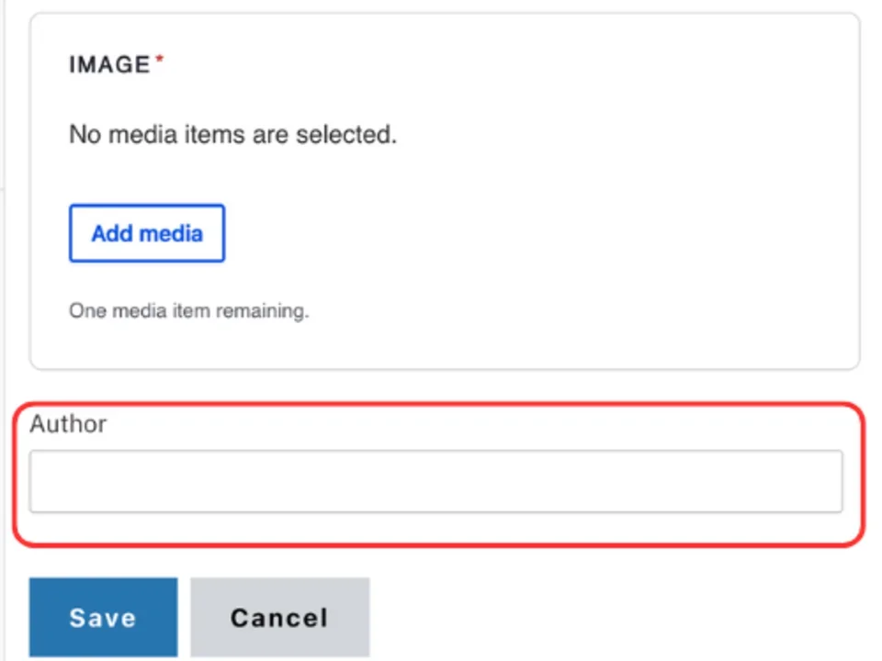
Task: Save the form
Action: coord(103,617)
